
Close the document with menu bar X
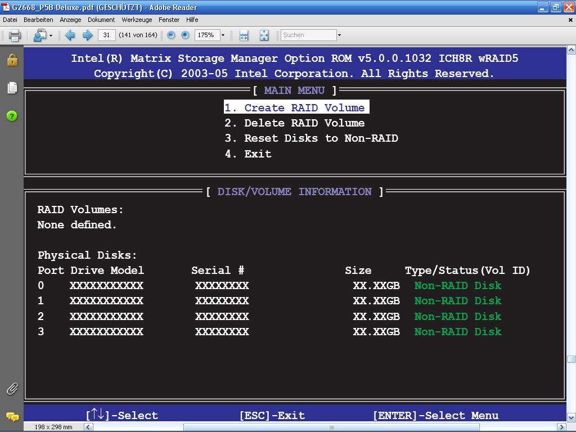pyautogui.click(x=570, y=20)
